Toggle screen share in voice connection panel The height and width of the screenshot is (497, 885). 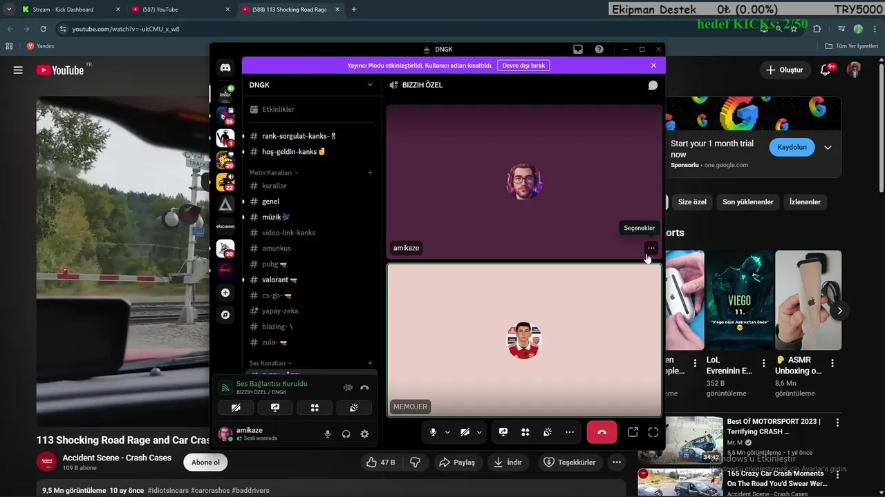(x=275, y=408)
